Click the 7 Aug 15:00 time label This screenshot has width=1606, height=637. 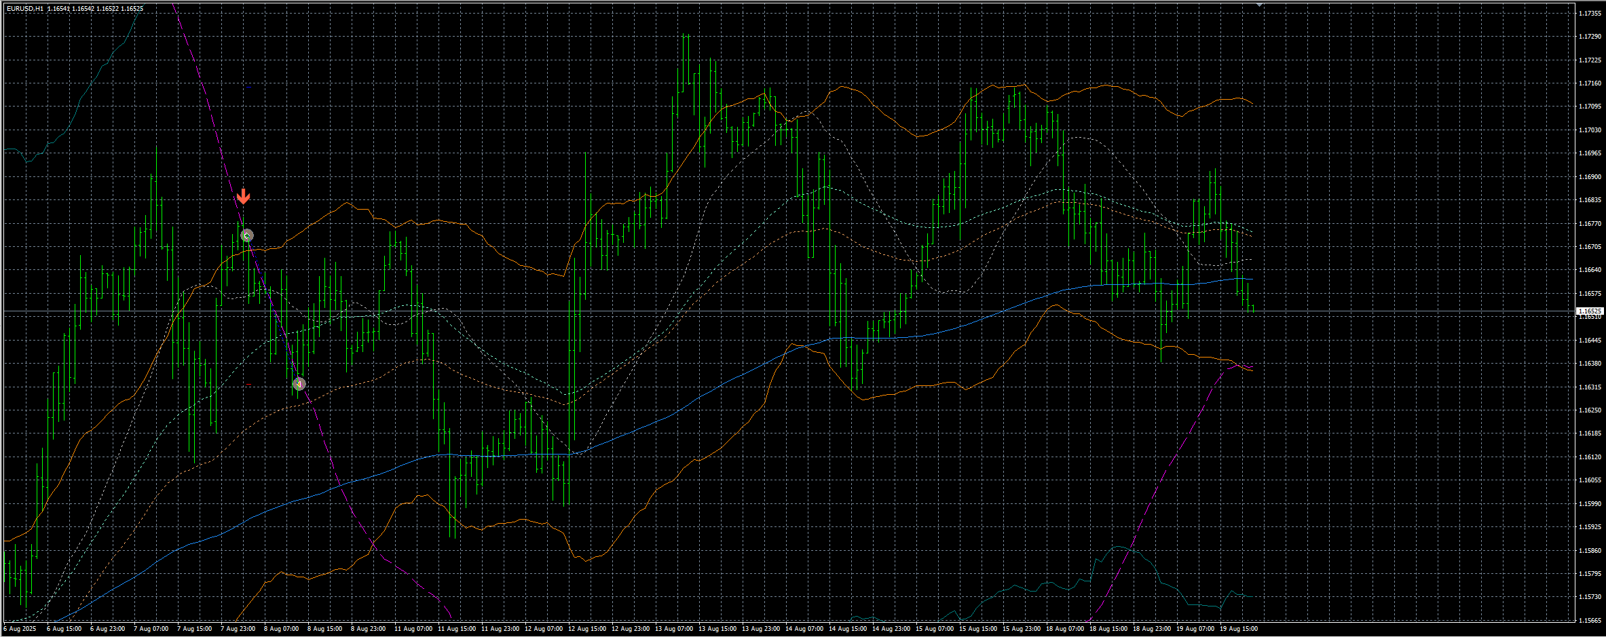194,629
